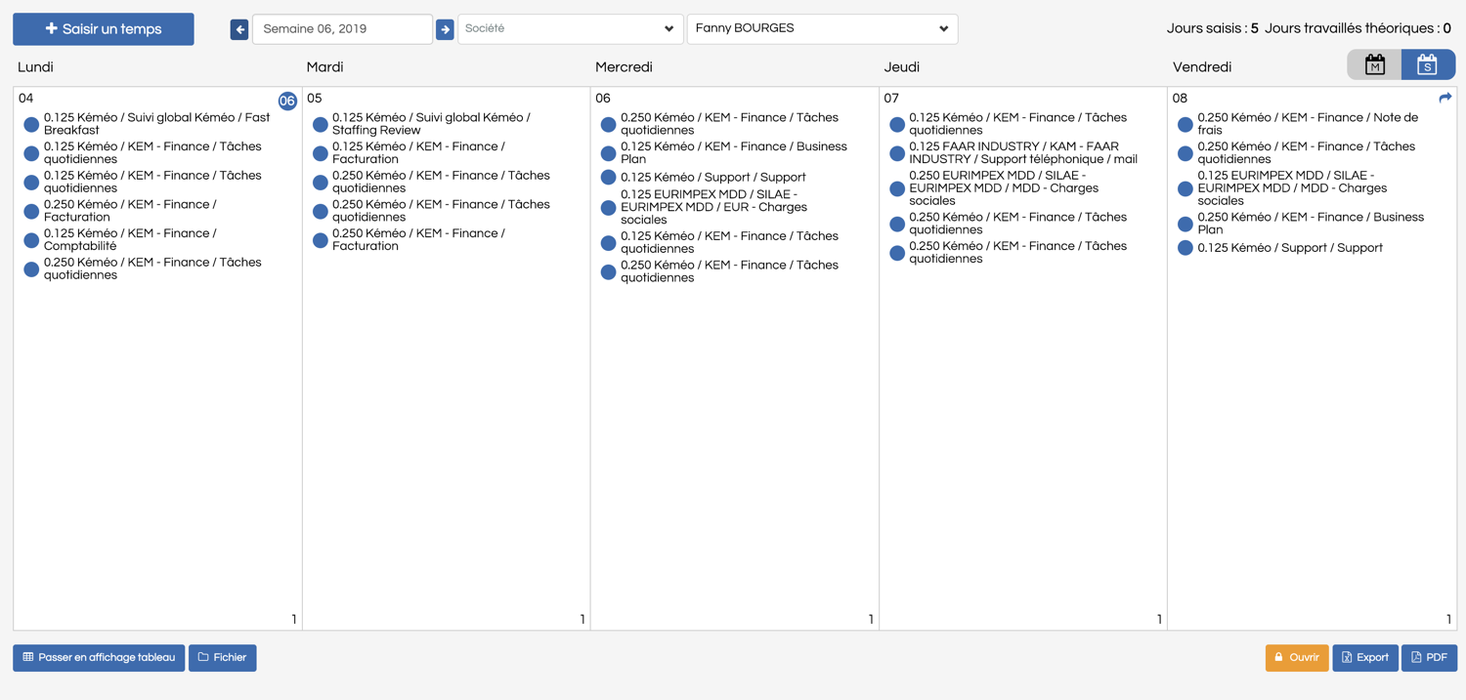Viewport: 1466px width, 700px height.
Task: Click Lundi day header
Action: (35, 67)
